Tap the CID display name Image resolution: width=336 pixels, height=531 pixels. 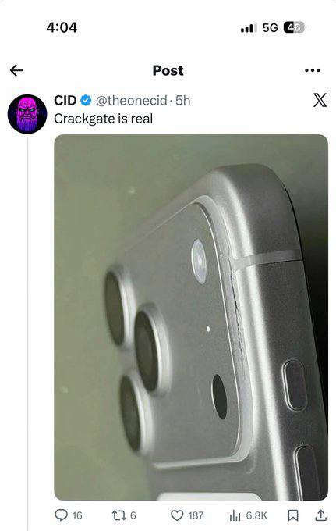[x=65, y=100]
